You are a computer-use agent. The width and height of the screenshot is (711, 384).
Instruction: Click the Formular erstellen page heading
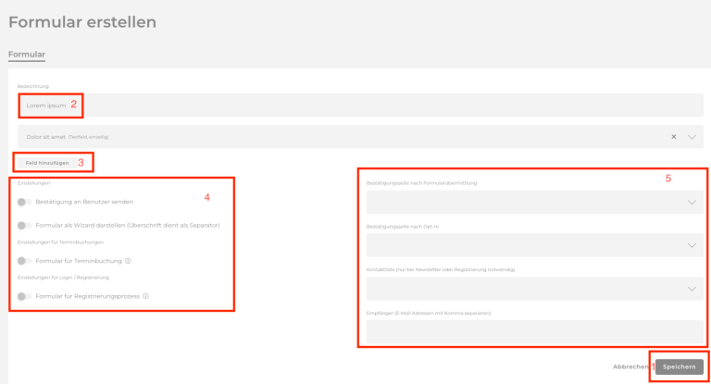tap(81, 21)
